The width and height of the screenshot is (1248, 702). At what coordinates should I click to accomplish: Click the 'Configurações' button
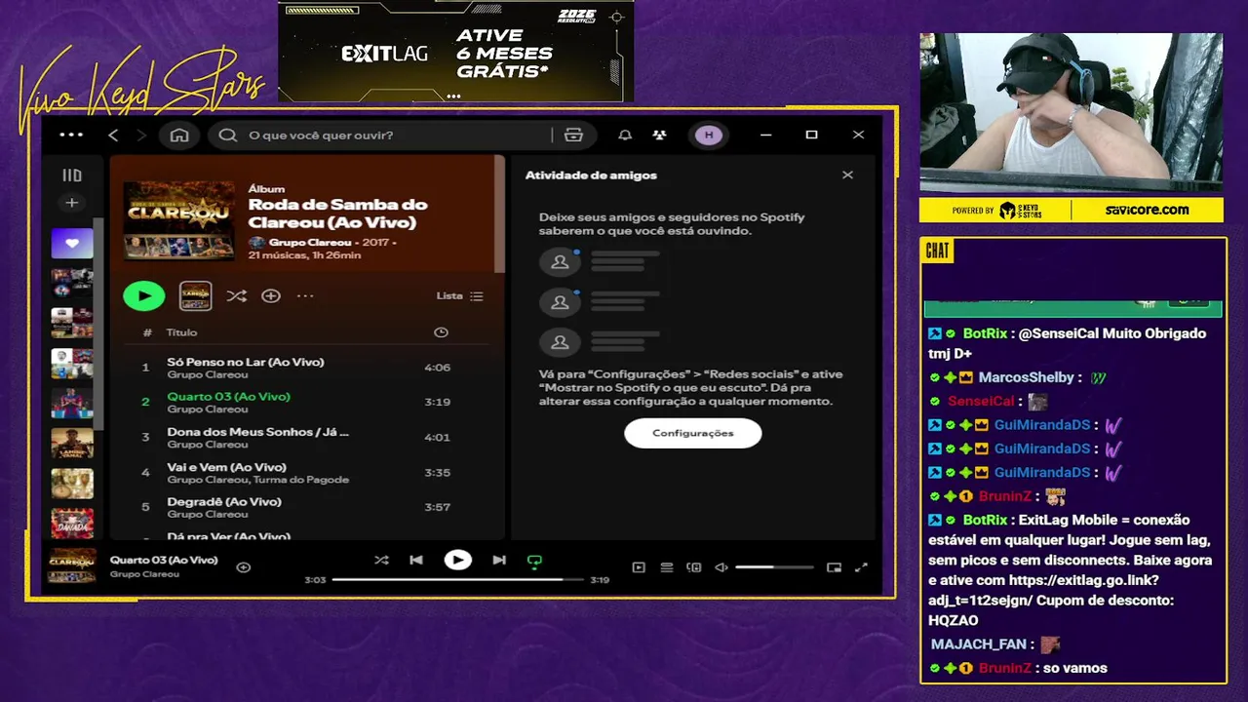[693, 433]
